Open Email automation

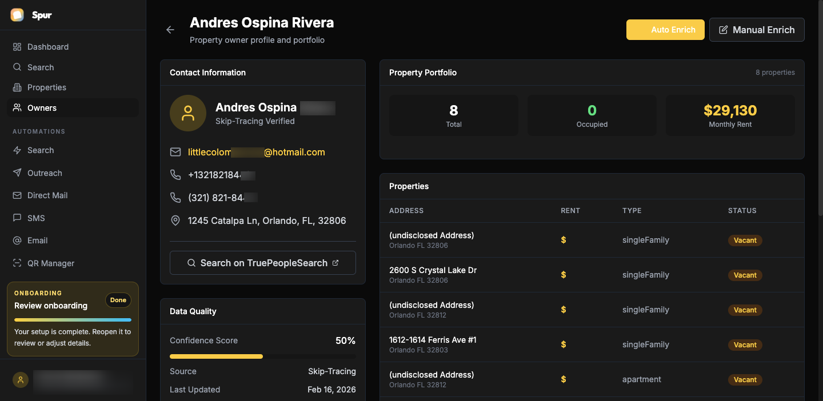click(x=73, y=240)
